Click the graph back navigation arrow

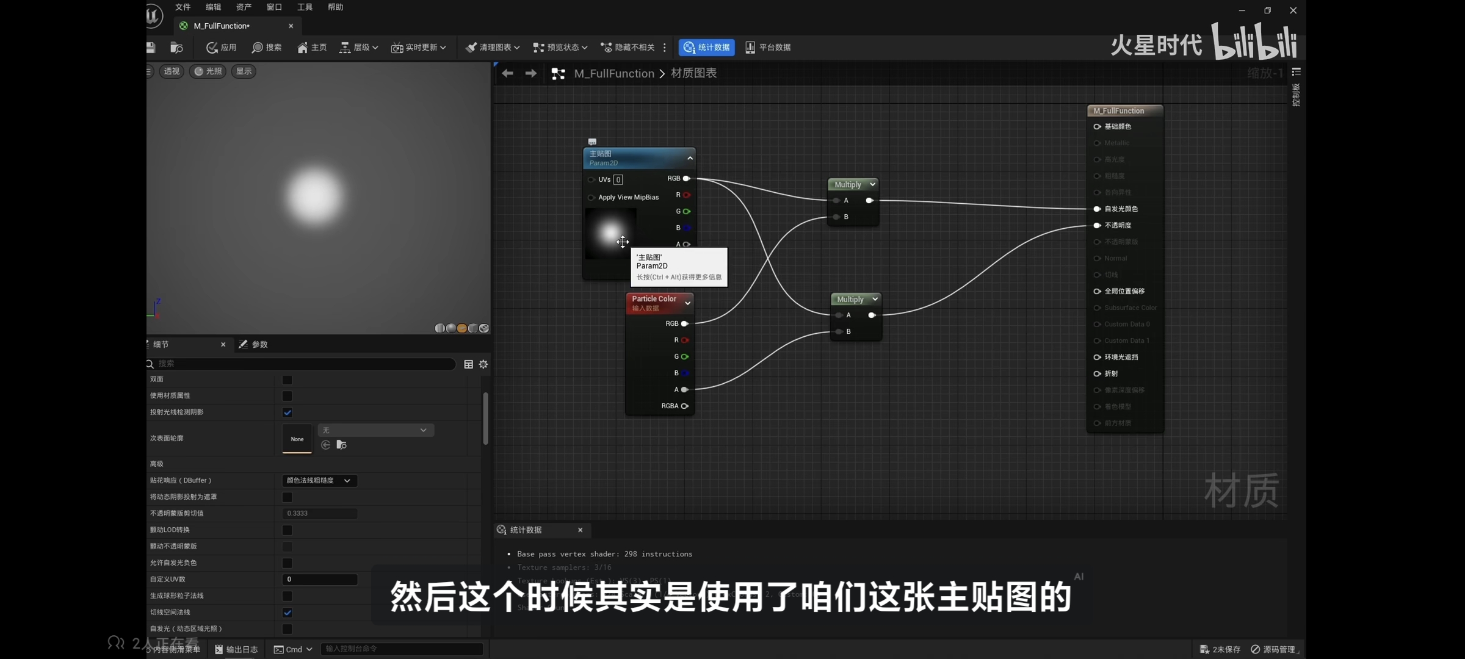click(x=507, y=74)
